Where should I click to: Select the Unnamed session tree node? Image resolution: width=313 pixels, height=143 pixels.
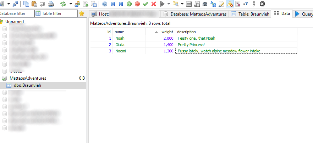tap(14, 21)
